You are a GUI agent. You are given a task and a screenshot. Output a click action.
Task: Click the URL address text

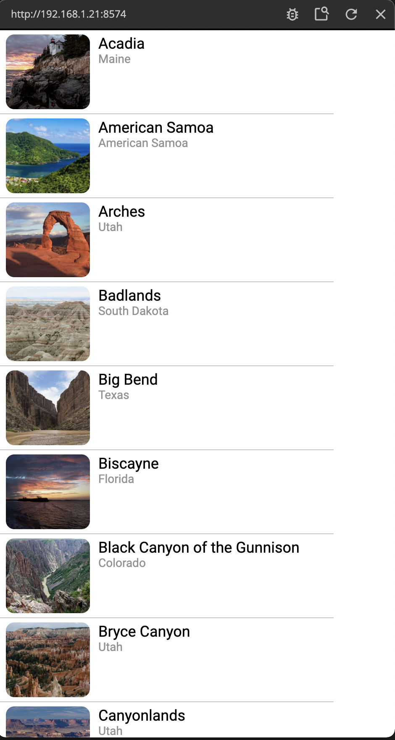pyautogui.click(x=68, y=14)
